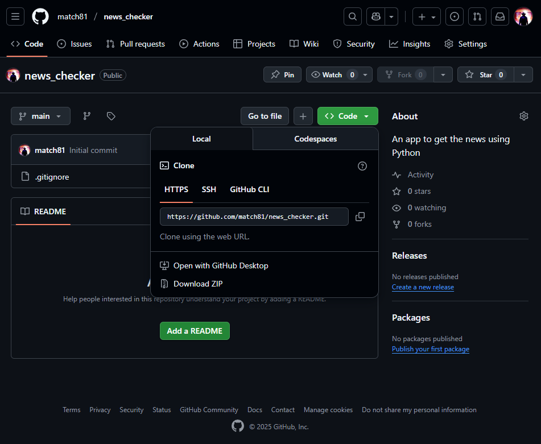Select the README tab
This screenshot has width=541, height=444.
[43, 211]
